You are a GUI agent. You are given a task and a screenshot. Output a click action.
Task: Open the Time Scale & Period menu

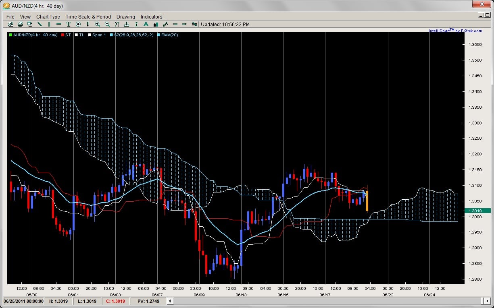[x=88, y=17]
